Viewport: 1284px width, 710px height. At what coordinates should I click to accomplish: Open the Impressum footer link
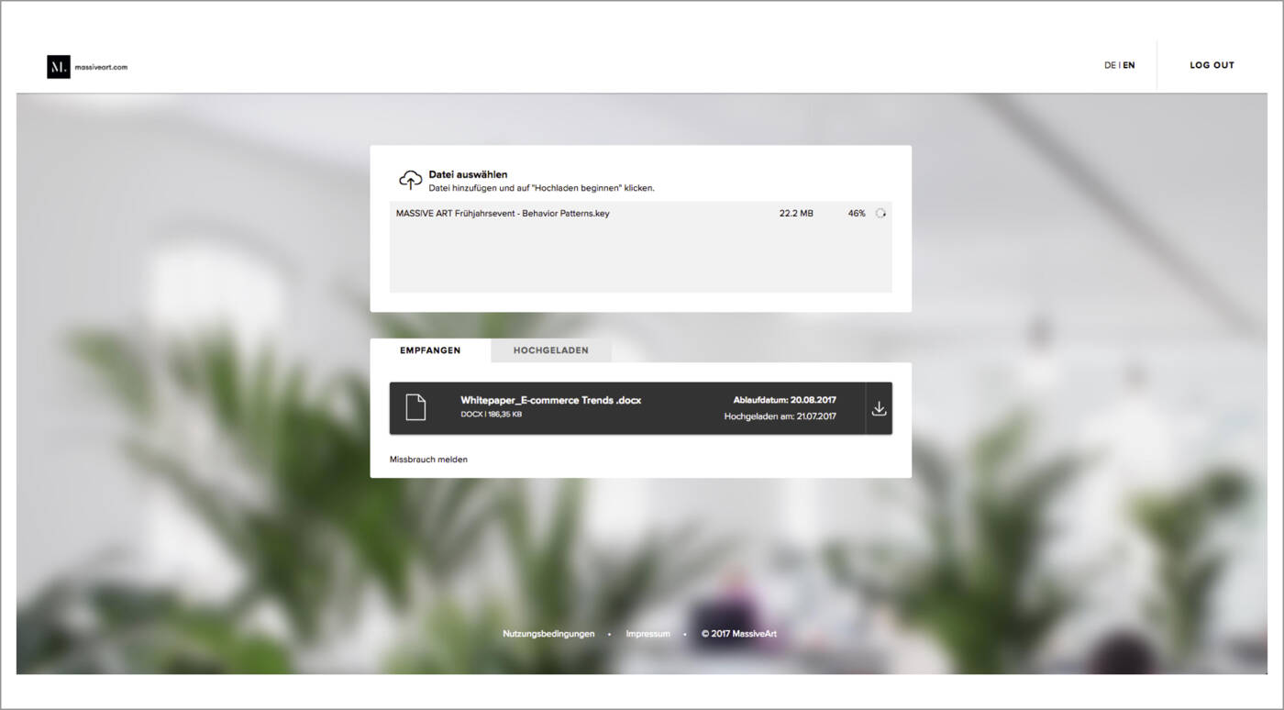[x=648, y=634]
